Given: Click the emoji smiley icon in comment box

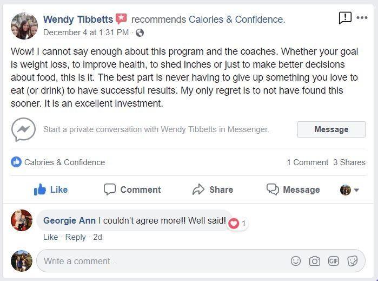Looking at the screenshot, I should pyautogui.click(x=296, y=261).
